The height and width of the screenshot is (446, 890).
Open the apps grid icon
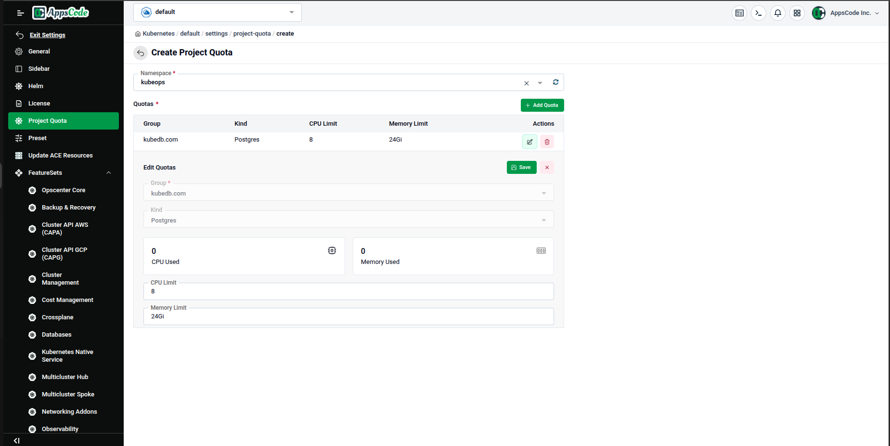(x=797, y=13)
